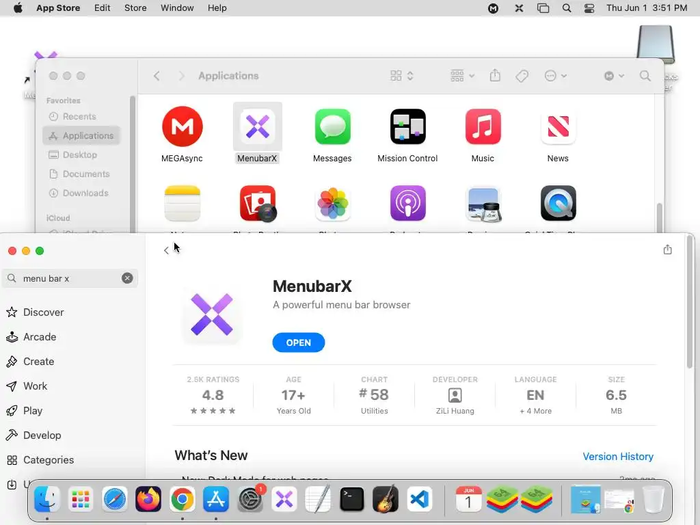Screen dimensions: 700x525
Task: View the EN language info
Action: (x=535, y=395)
